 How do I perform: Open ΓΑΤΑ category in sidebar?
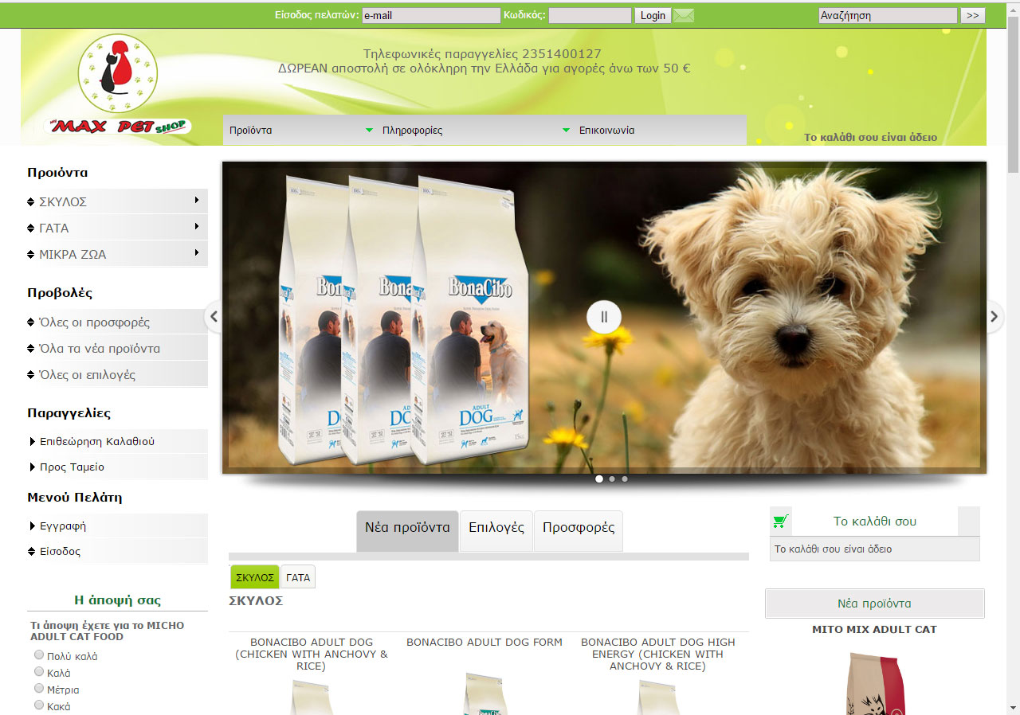(54, 228)
